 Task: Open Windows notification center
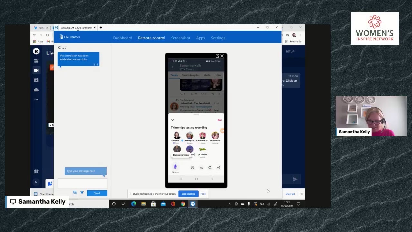[x=298, y=204]
